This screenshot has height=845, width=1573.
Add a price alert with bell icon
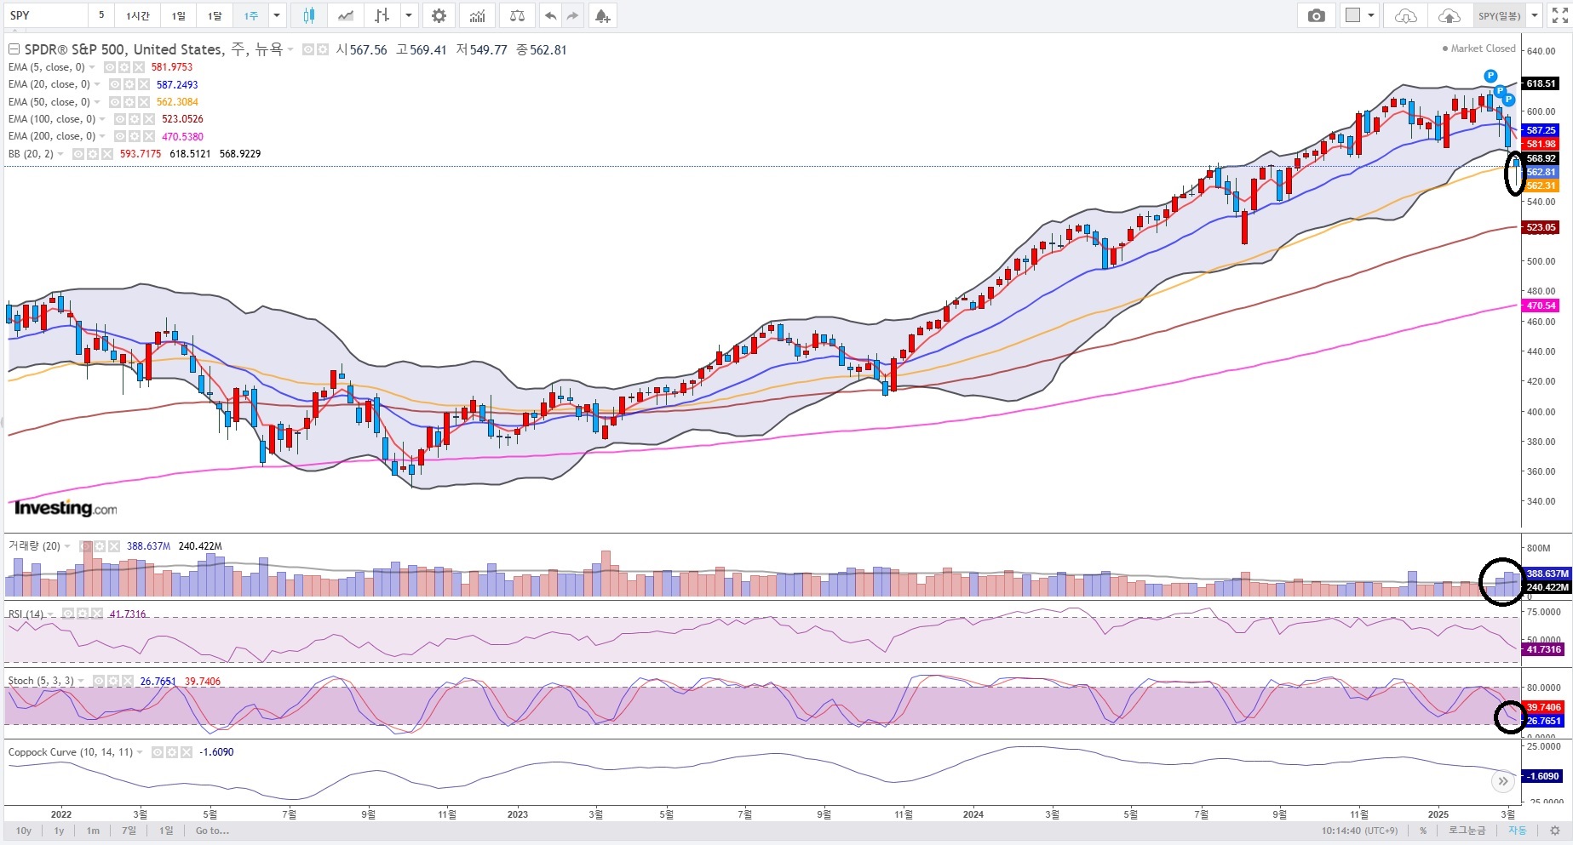pyautogui.click(x=602, y=15)
